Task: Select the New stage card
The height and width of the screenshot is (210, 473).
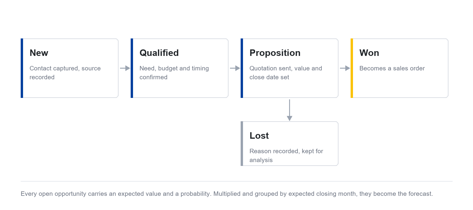Action: 69,68
